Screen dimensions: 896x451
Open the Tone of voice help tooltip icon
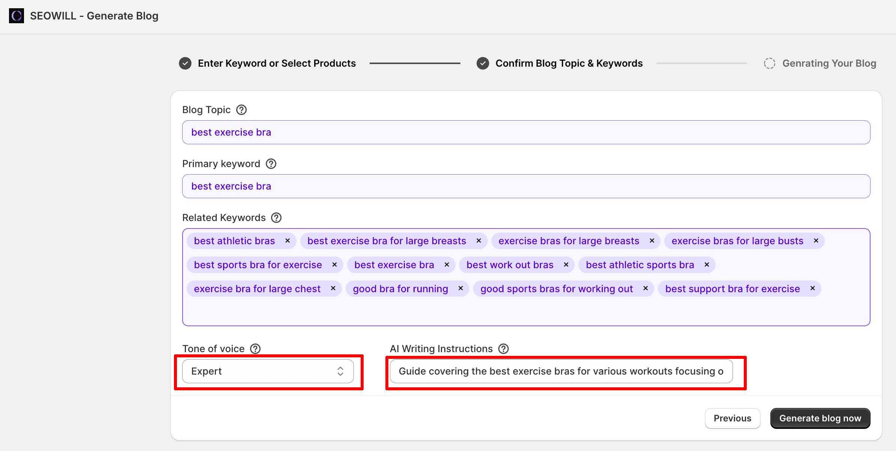tap(256, 348)
